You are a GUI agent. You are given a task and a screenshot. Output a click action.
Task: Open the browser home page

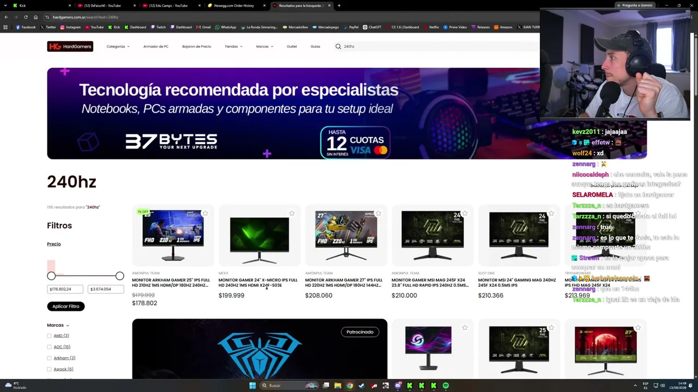[x=35, y=17]
